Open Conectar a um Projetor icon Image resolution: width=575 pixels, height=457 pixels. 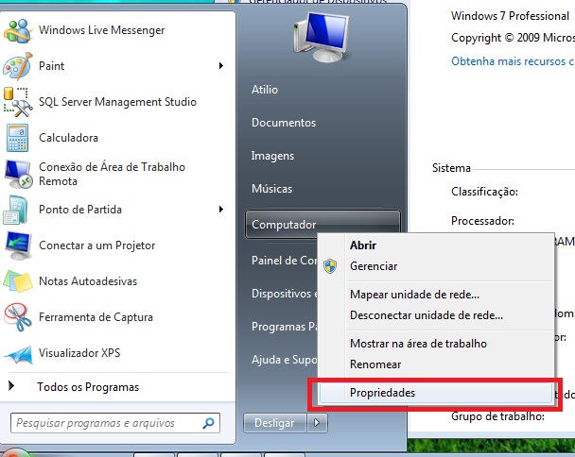pyautogui.click(x=18, y=245)
